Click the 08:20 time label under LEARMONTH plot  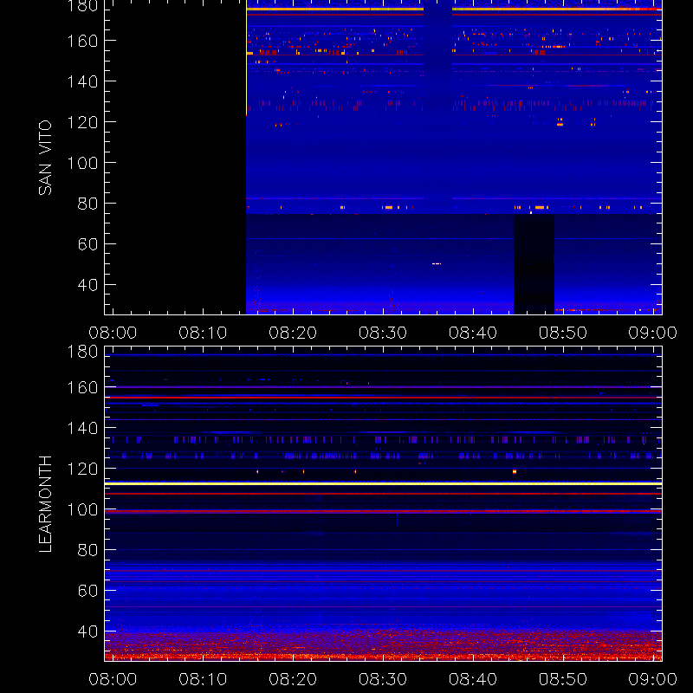(293, 679)
